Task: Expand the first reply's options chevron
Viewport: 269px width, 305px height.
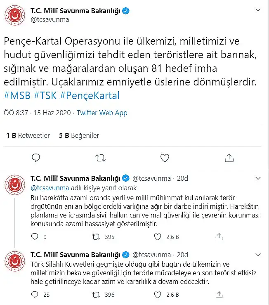Action: click(x=258, y=178)
